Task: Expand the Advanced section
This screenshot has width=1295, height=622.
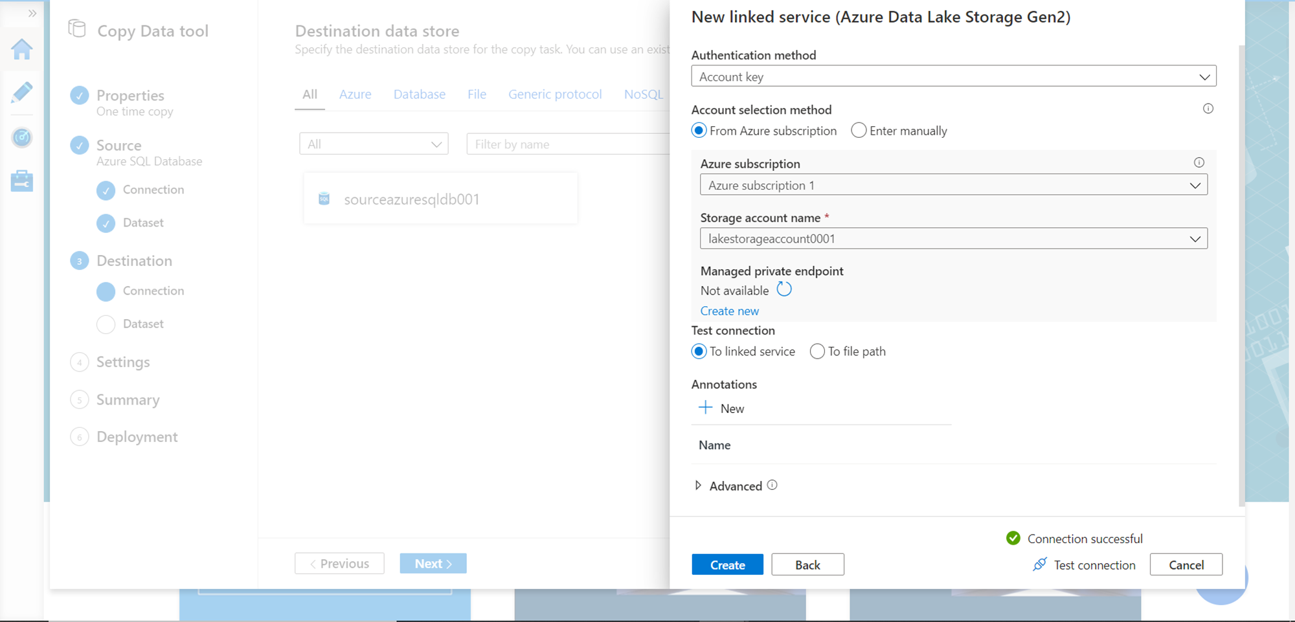Action: coord(698,485)
